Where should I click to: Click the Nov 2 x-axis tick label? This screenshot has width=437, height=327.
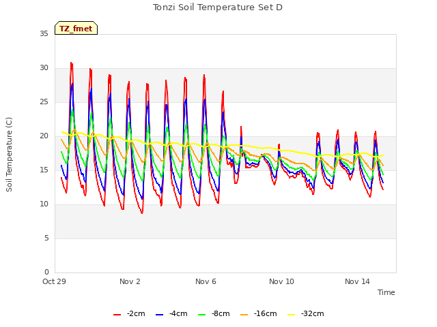(x=130, y=281)
